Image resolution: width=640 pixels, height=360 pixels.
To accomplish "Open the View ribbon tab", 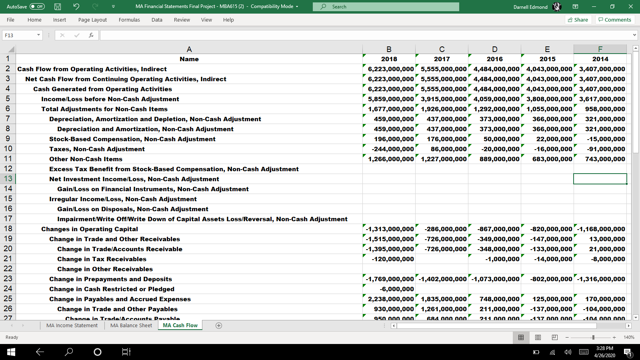I will click(206, 20).
